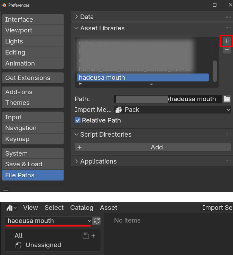
Task: Click the hamburger menu icon at bottom left
Action: pos(6,190)
